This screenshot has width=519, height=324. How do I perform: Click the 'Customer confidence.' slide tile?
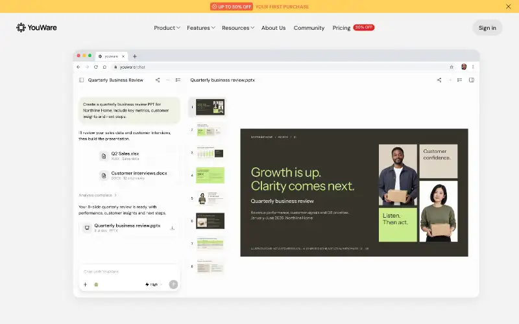(x=439, y=161)
